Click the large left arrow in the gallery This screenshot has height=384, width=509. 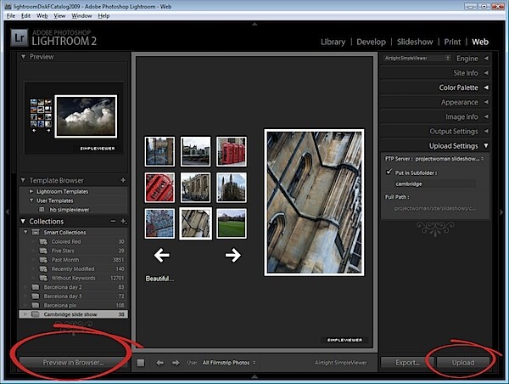pyautogui.click(x=162, y=255)
